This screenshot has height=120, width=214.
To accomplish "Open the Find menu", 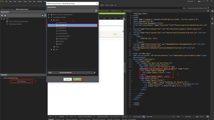I will [x=30, y=1].
